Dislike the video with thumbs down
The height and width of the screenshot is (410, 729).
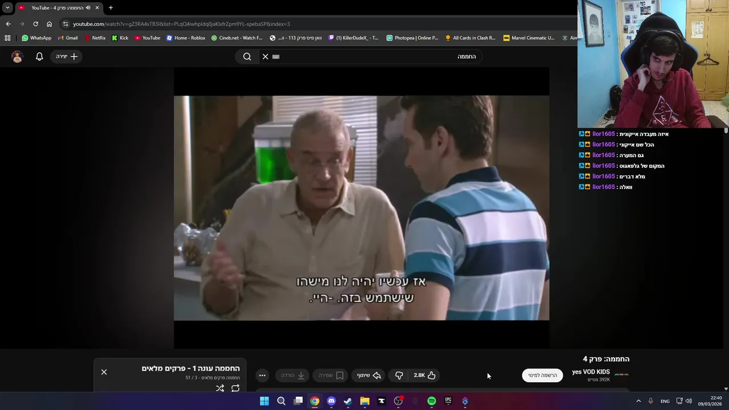click(399, 375)
